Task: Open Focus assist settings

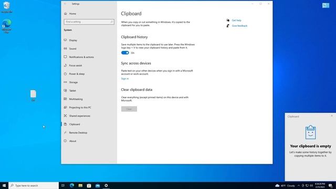Action: pos(76,65)
